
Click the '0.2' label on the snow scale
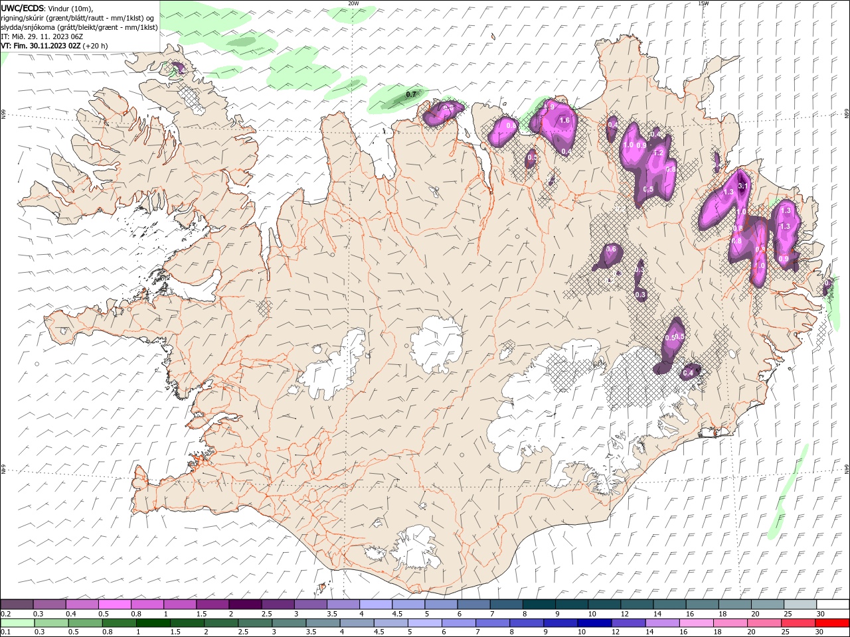5,614
